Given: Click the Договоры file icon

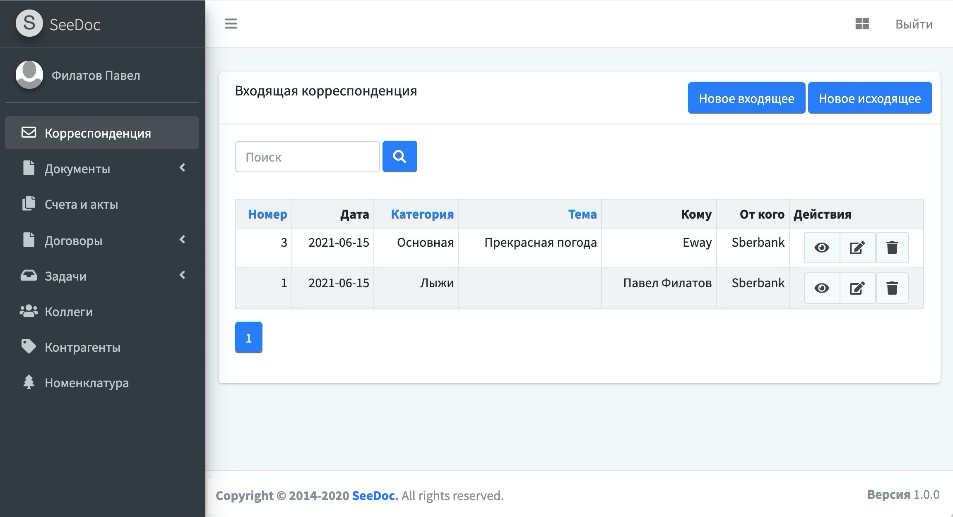Looking at the screenshot, I should point(29,240).
